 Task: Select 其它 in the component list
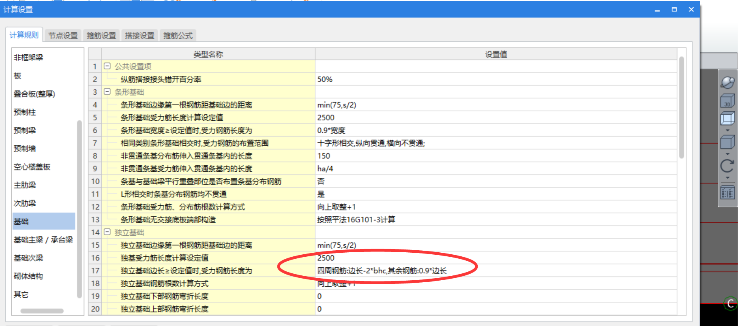tap(21, 294)
